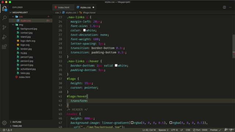
Task: Open the Manage settings gear
Action: (x=4, y=123)
